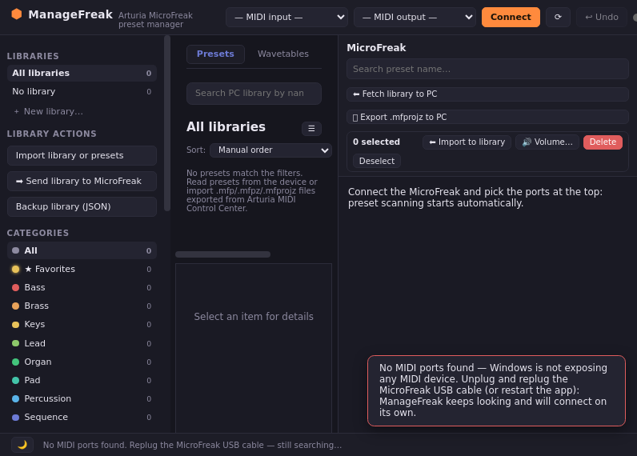
Task: Click the horizontal scrollbar under preset list
Action: [x=222, y=254]
